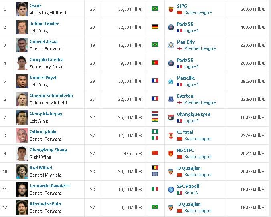Click the Man City club crest
This screenshot has width=271, height=217.
(x=171, y=45)
